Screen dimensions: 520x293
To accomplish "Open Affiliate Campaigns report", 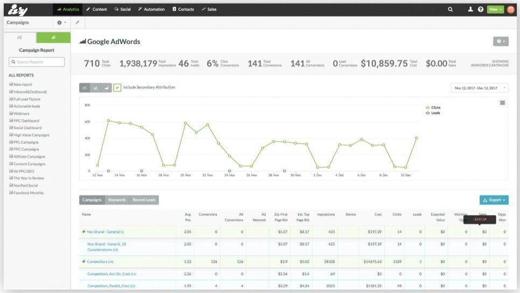I will (27, 157).
